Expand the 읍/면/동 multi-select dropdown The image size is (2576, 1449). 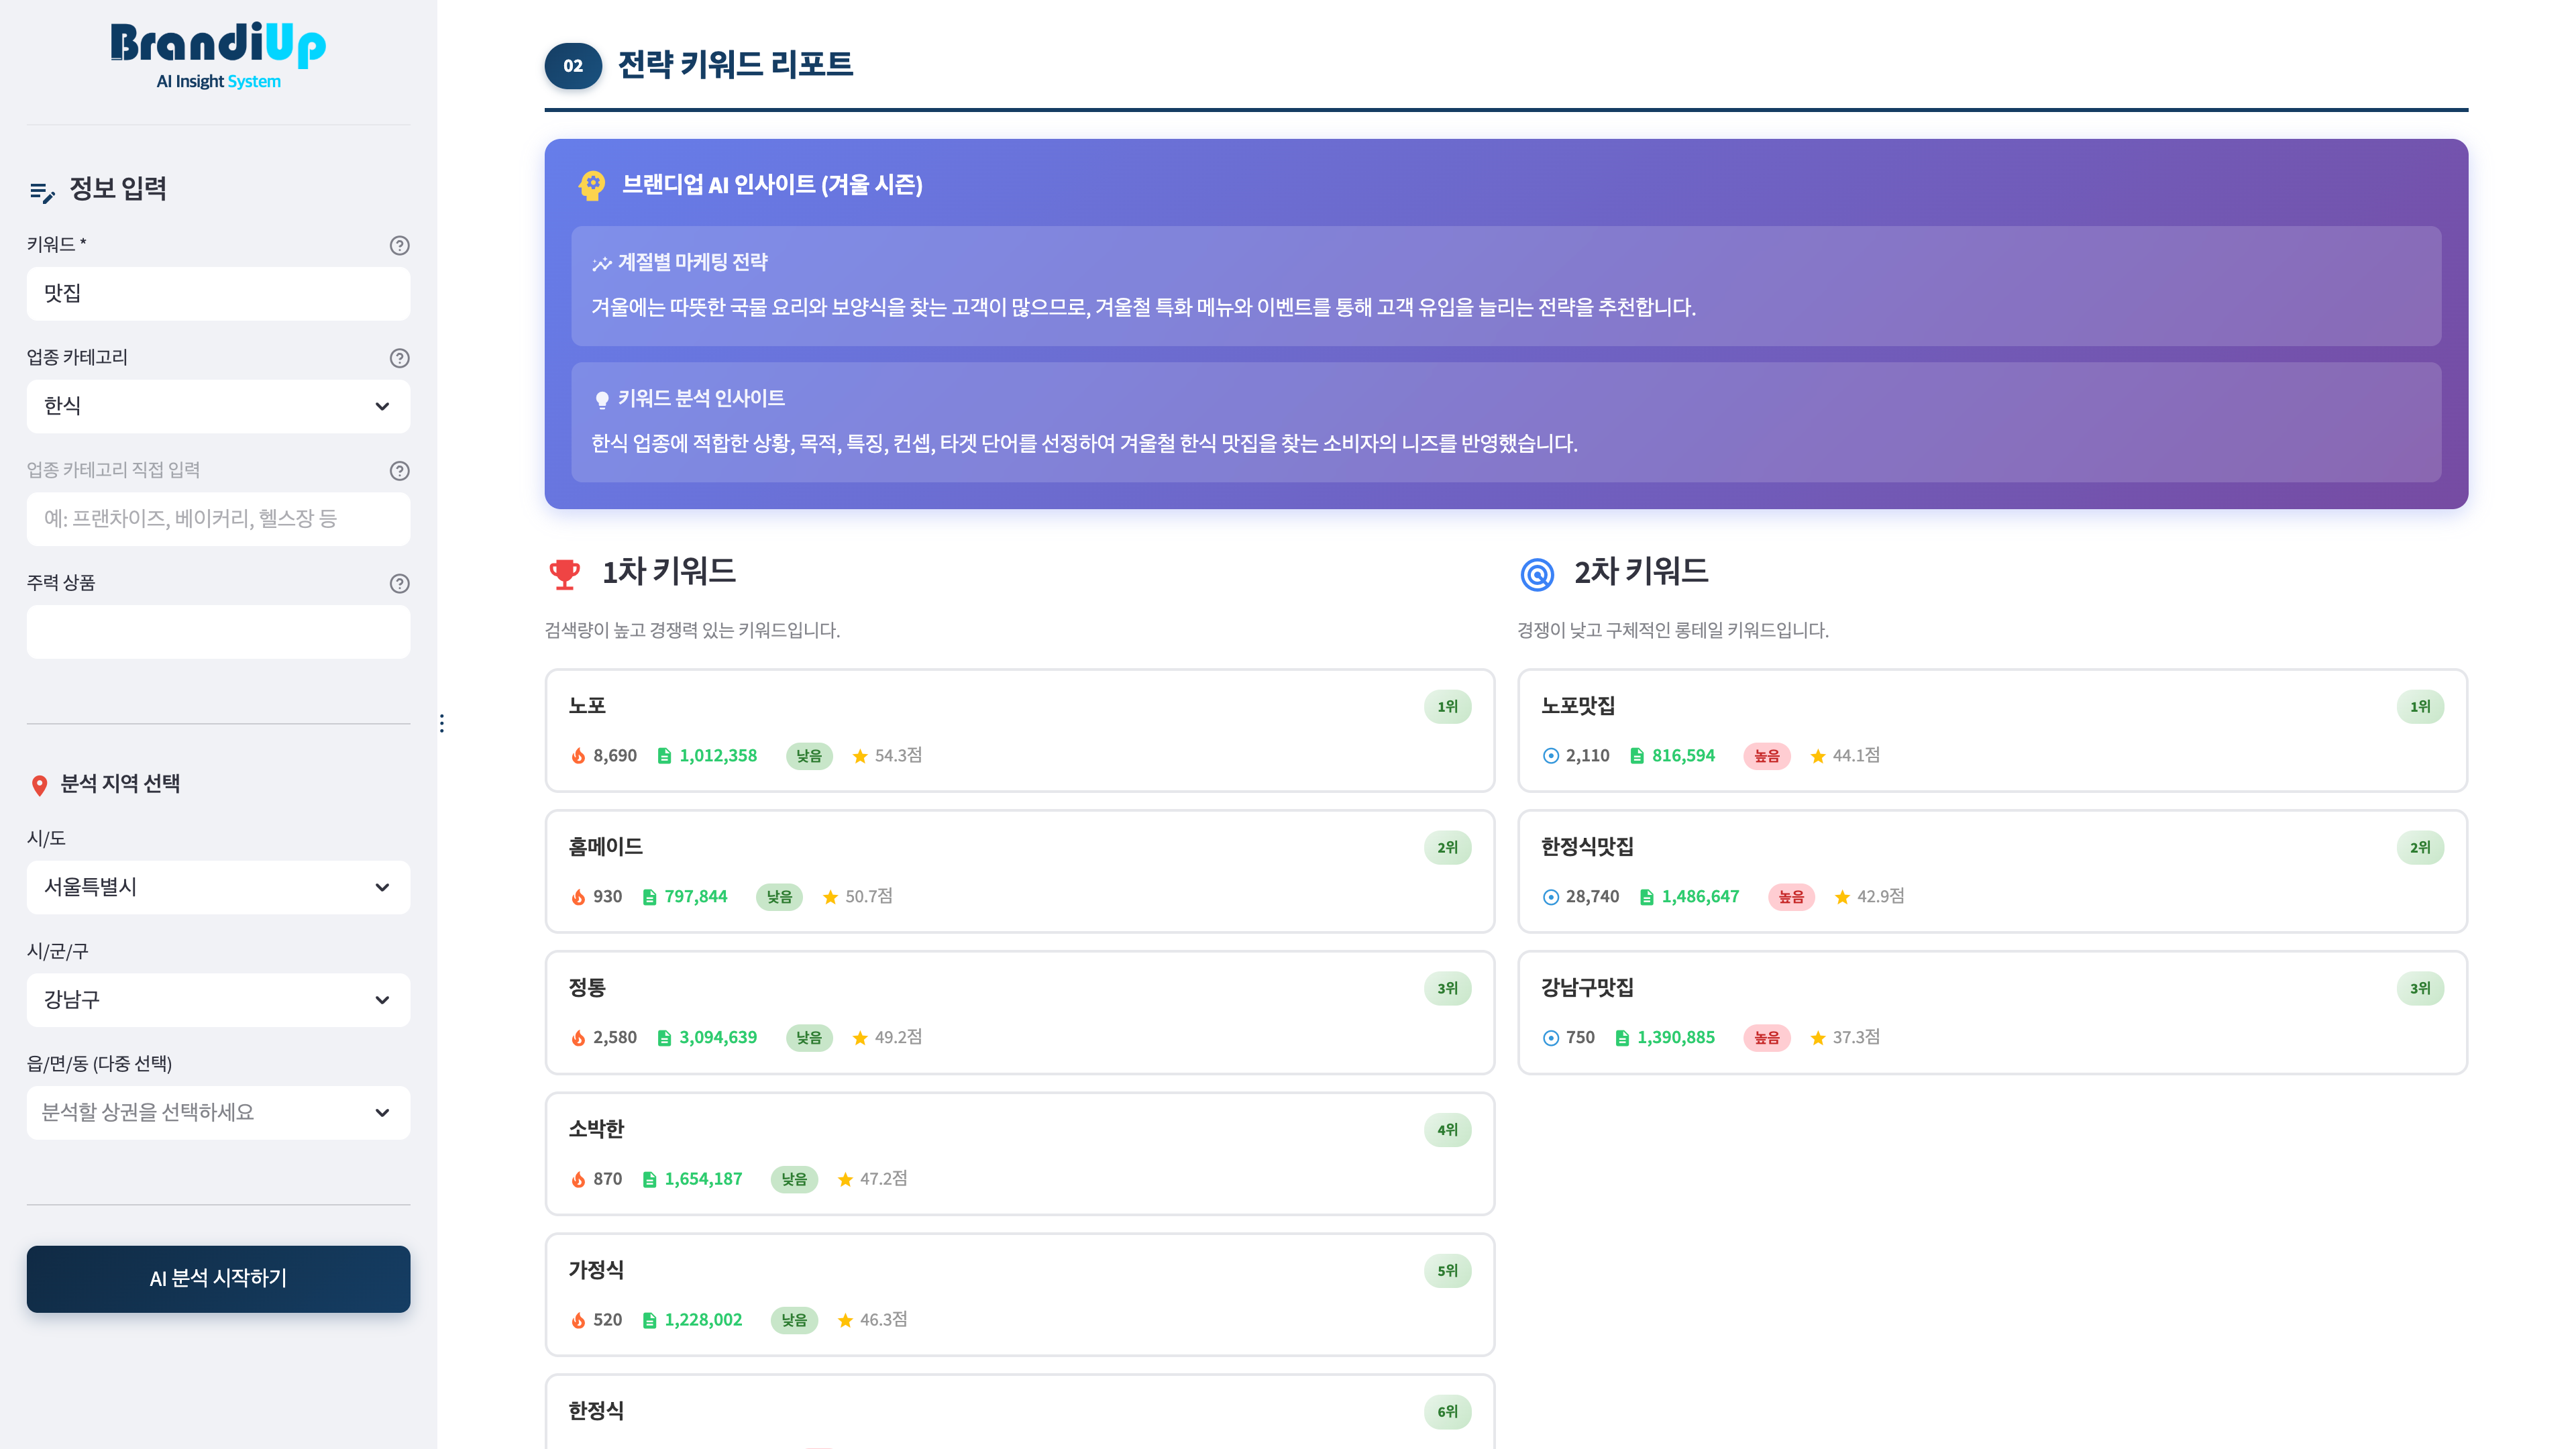218,1112
